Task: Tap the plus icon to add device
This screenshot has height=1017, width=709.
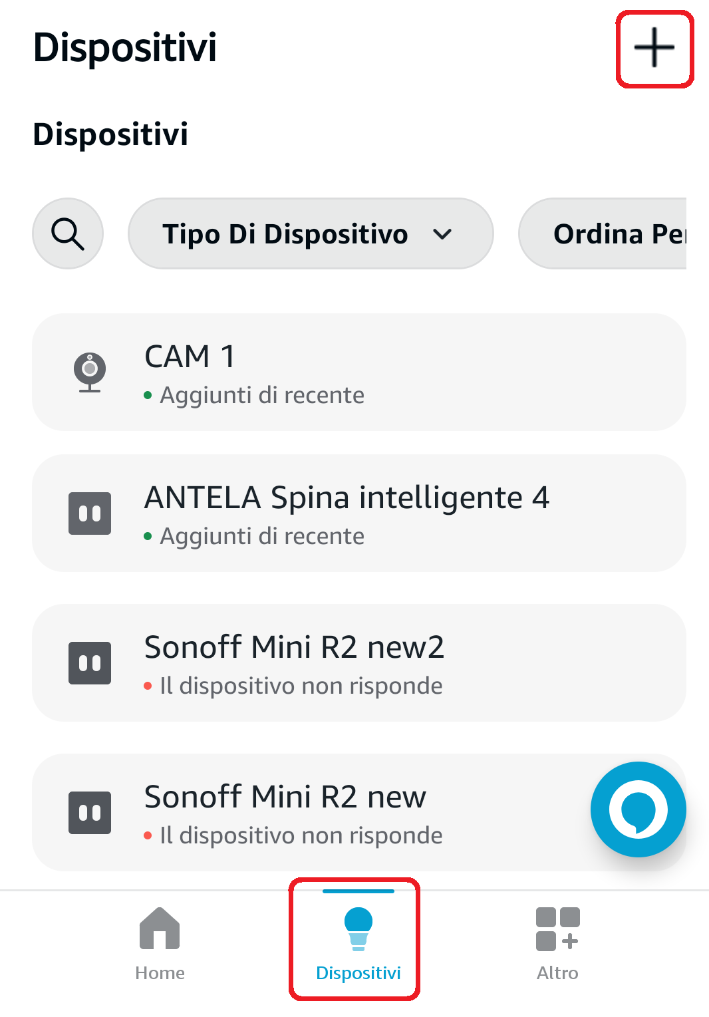Action: point(654,48)
